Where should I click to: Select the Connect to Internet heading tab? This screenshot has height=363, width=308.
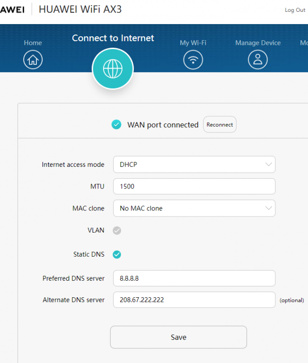[x=113, y=38]
